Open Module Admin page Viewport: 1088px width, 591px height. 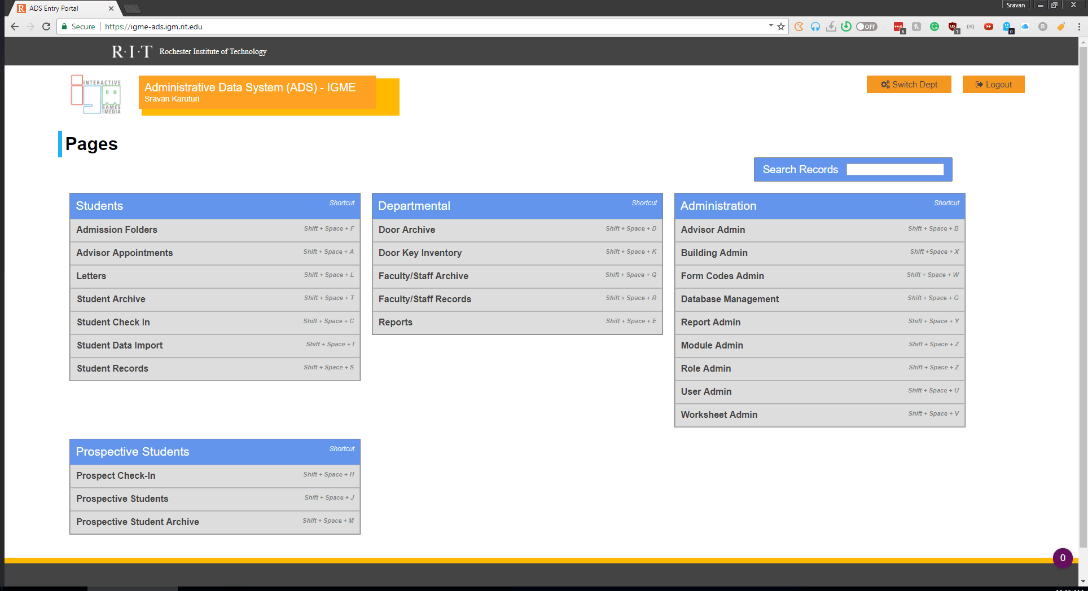click(820, 346)
